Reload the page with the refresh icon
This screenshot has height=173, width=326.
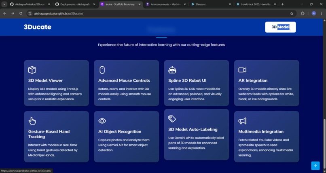21,13
